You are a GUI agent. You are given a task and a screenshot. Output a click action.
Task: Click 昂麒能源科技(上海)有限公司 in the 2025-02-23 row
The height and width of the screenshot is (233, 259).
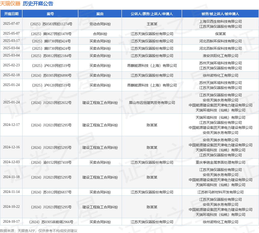click(x=152, y=66)
